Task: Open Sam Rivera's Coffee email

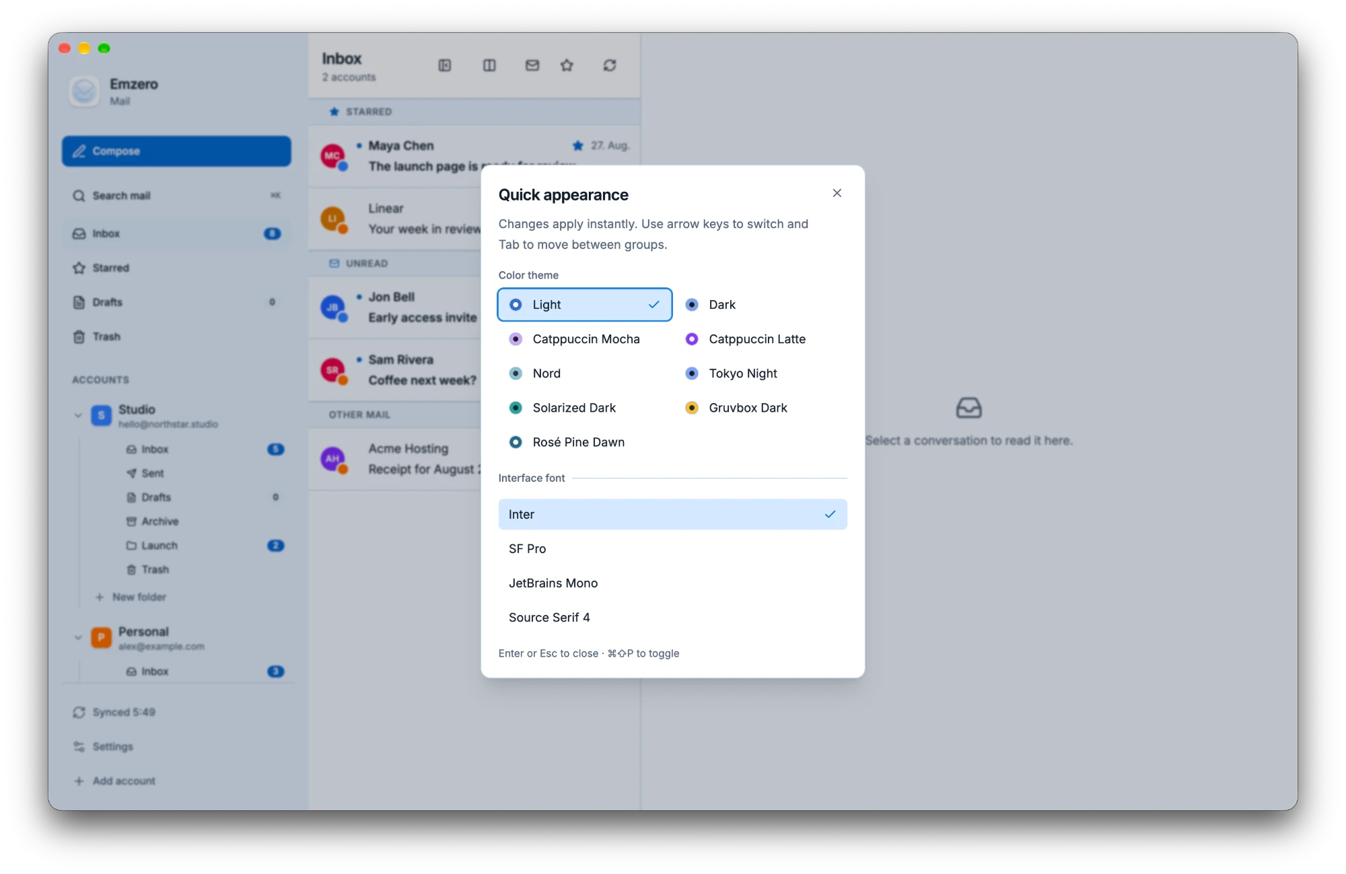Action: pyautogui.click(x=396, y=370)
